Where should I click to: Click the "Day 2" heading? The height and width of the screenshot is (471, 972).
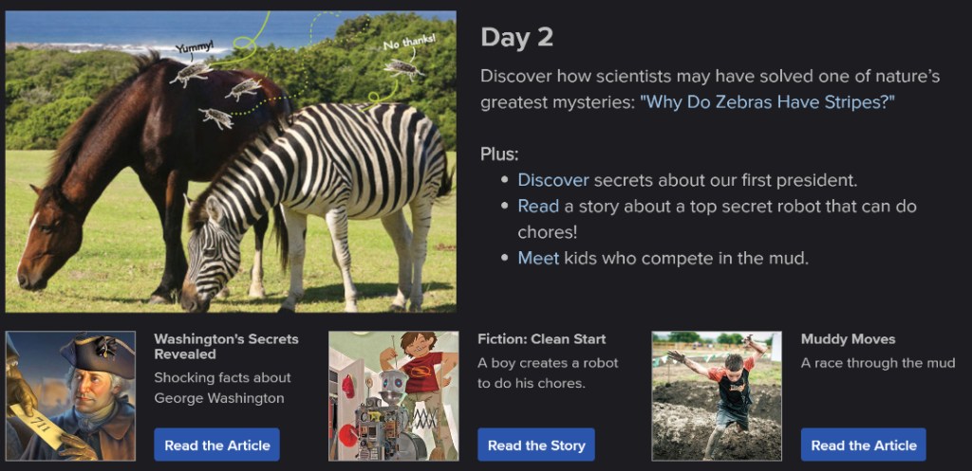(x=516, y=37)
